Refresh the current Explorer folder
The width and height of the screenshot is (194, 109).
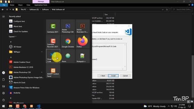click(x=167, y=9)
